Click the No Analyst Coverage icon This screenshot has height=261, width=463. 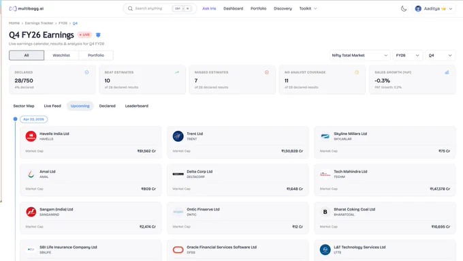pyautogui.click(x=357, y=72)
